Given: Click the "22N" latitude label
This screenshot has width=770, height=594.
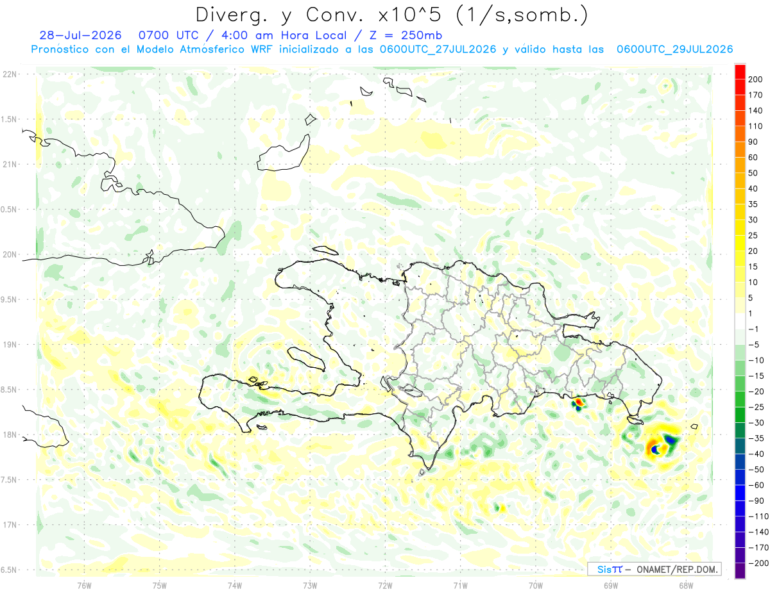Looking at the screenshot, I should (10, 74).
